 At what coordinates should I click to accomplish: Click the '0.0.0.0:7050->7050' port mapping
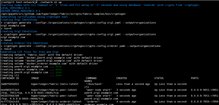(205, 102)
